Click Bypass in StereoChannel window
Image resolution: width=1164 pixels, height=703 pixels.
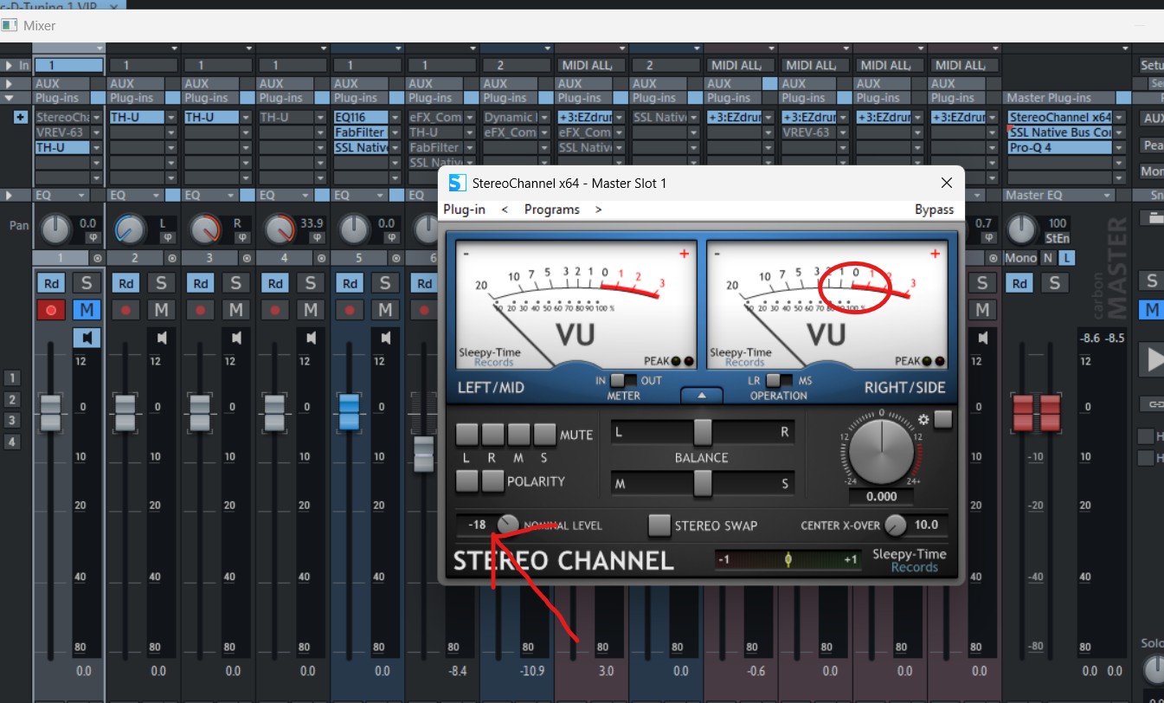(935, 210)
